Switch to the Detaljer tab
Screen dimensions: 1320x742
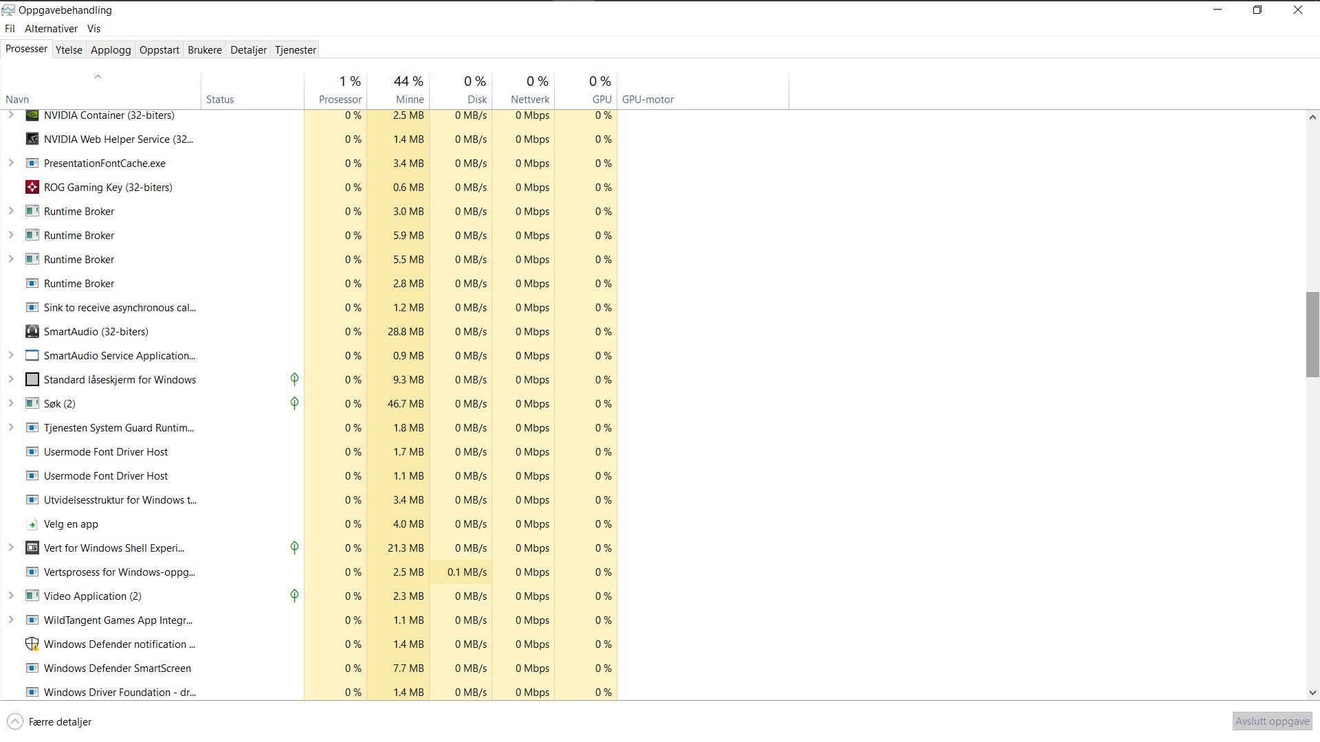click(248, 50)
